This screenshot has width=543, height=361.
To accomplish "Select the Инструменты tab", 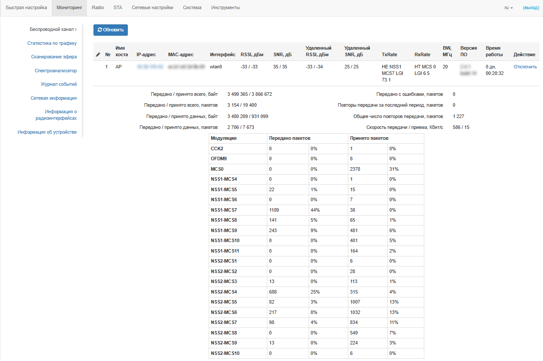I will [225, 8].
